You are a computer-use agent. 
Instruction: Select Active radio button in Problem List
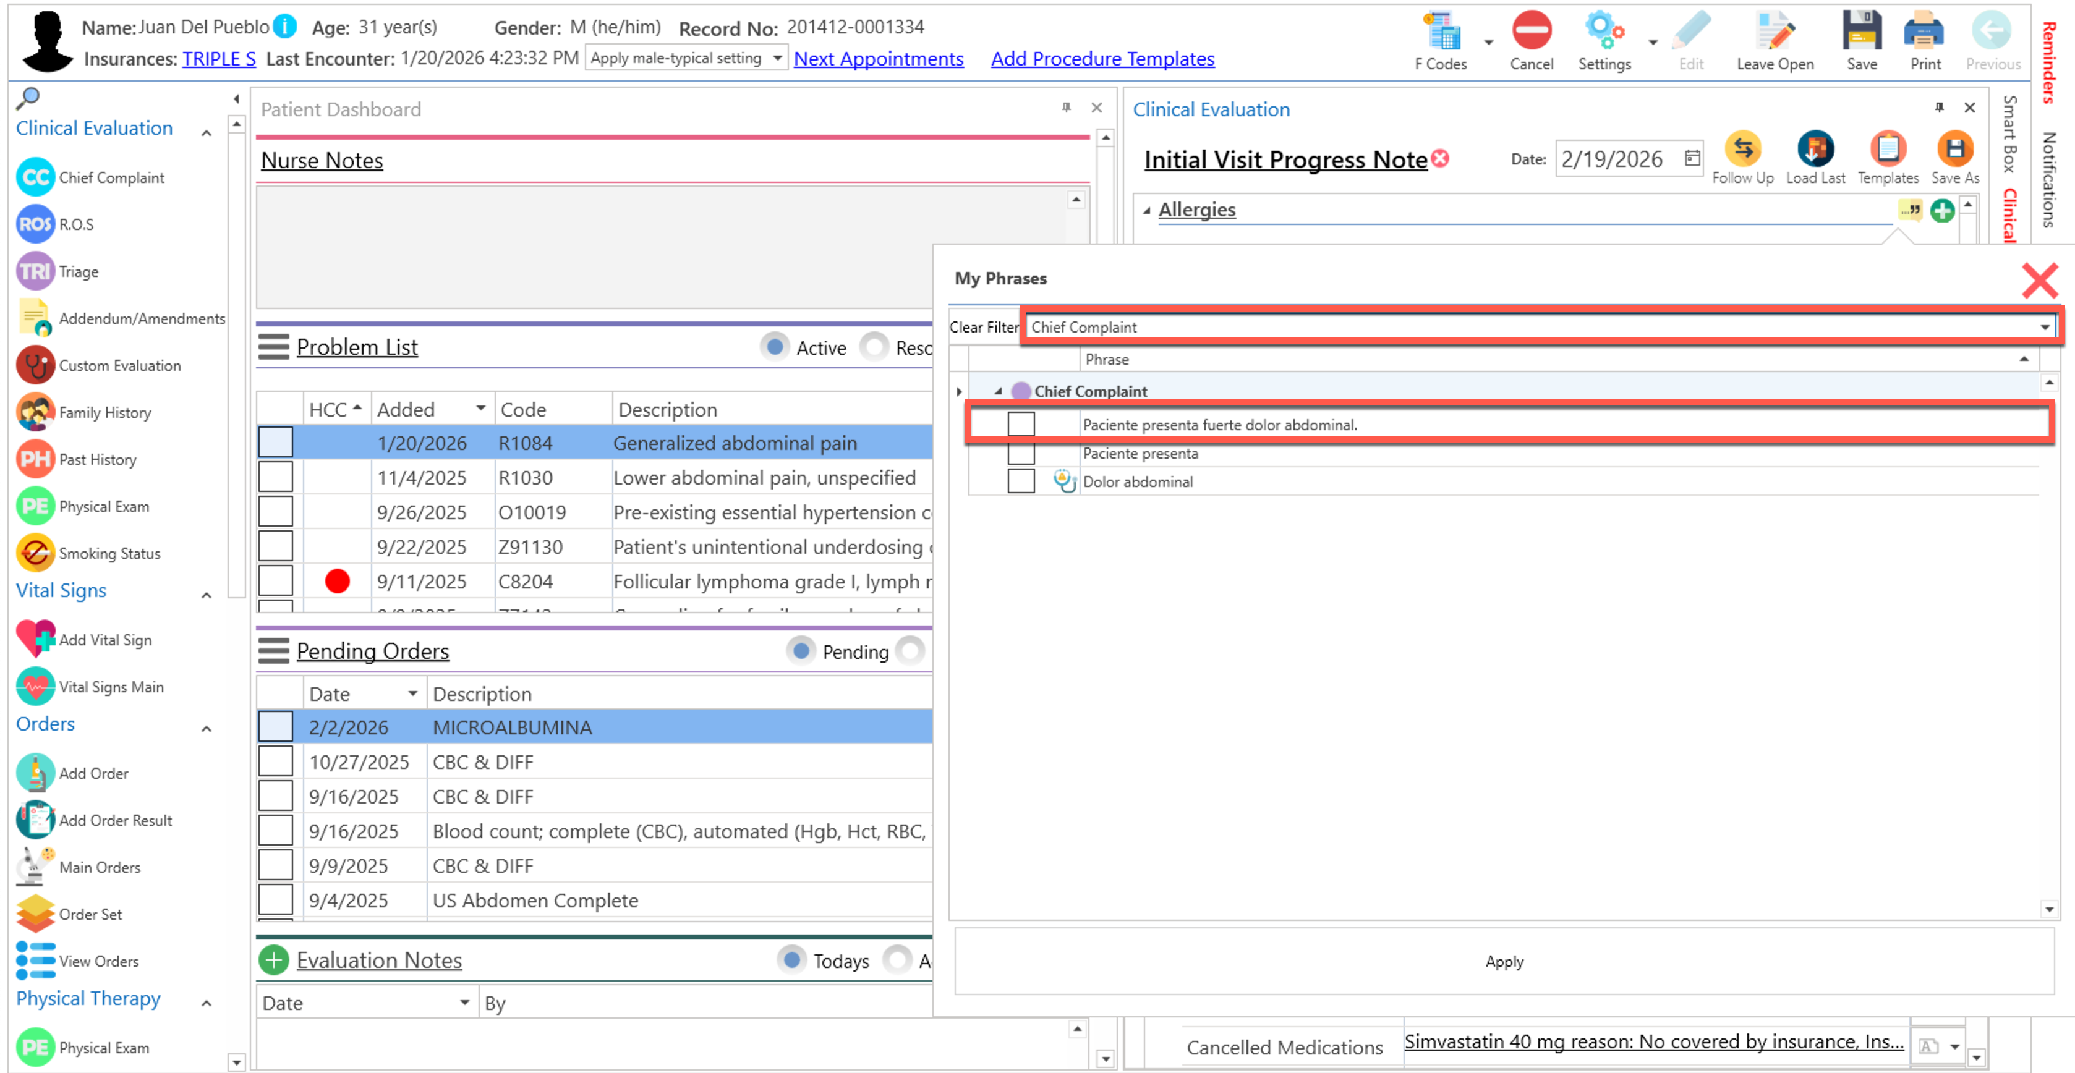tap(775, 347)
